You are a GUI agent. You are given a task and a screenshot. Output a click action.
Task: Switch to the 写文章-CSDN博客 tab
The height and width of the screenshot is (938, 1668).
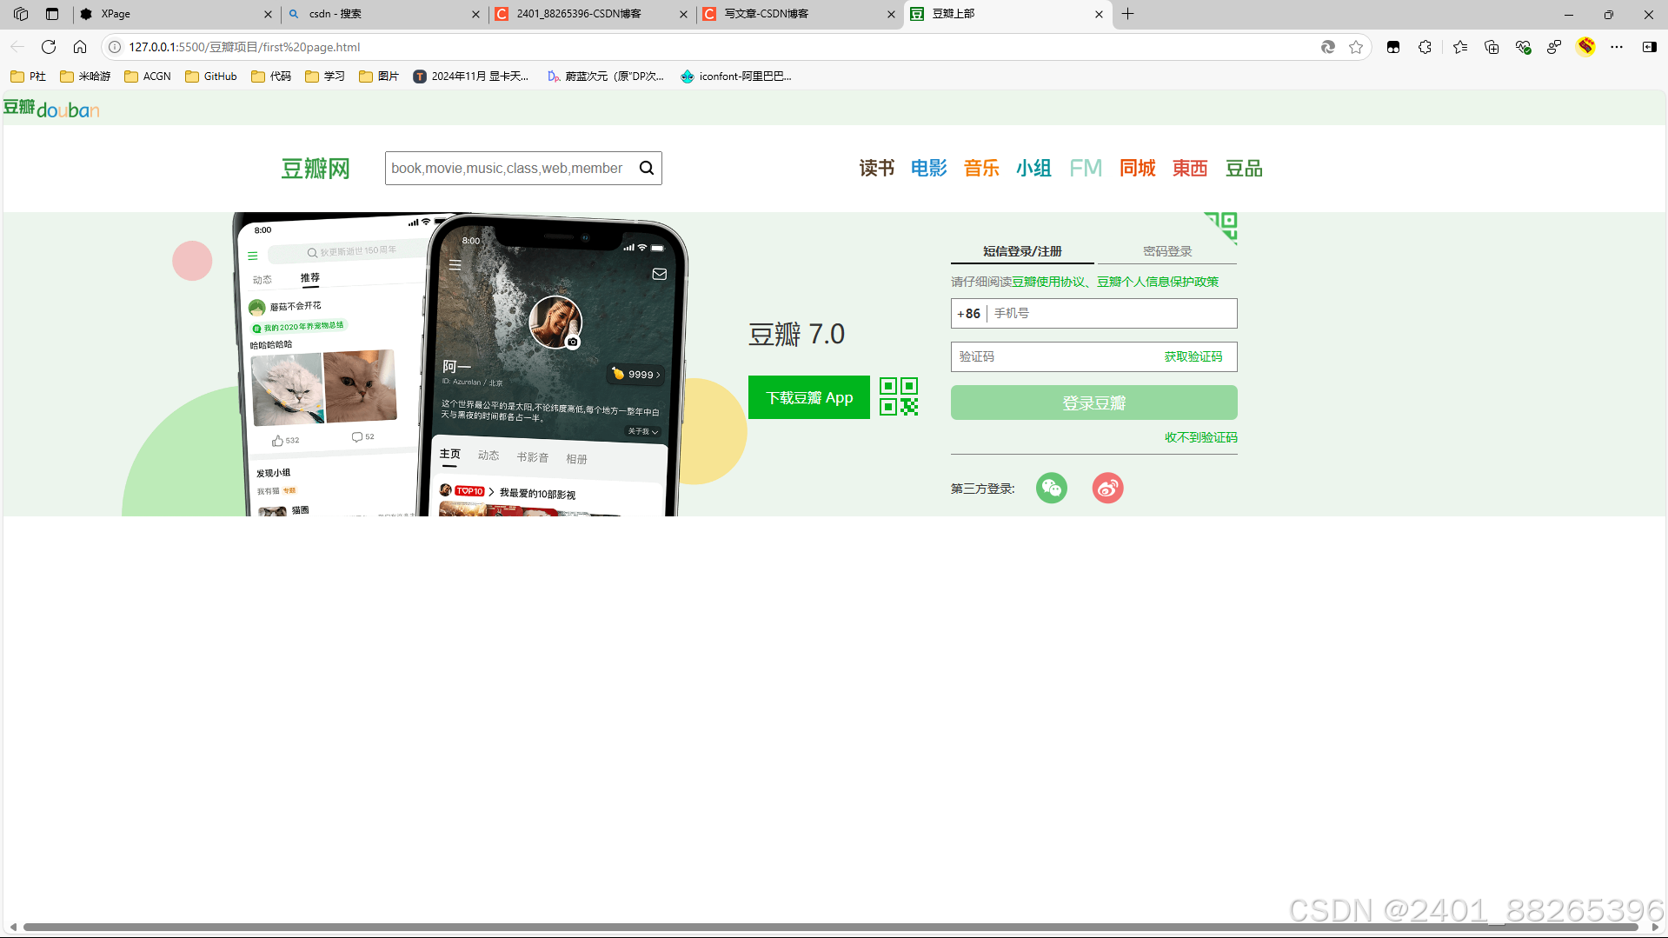tap(798, 14)
